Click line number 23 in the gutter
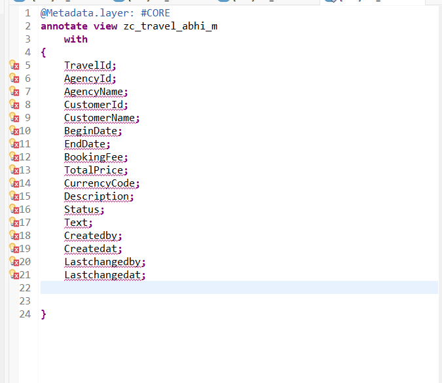This screenshot has width=442, height=383. (x=25, y=301)
